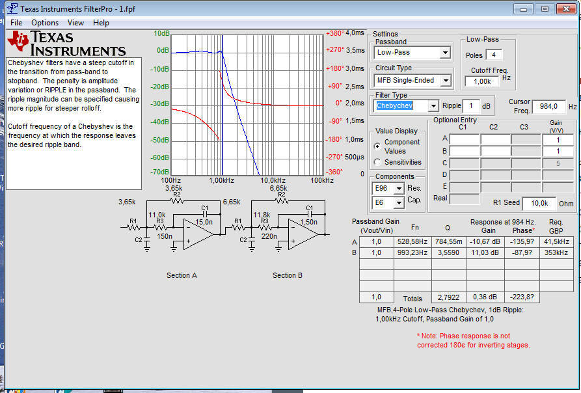Click Section A resistor value 11,0k
The image size is (581, 393).
pyautogui.click(x=157, y=215)
